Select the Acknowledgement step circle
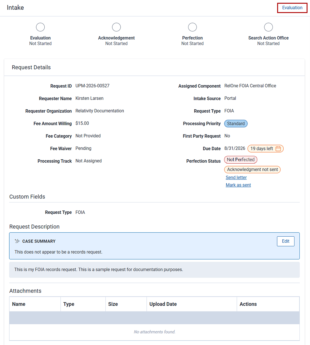Screen dimensions: 310x345 pyautogui.click(x=117, y=27)
